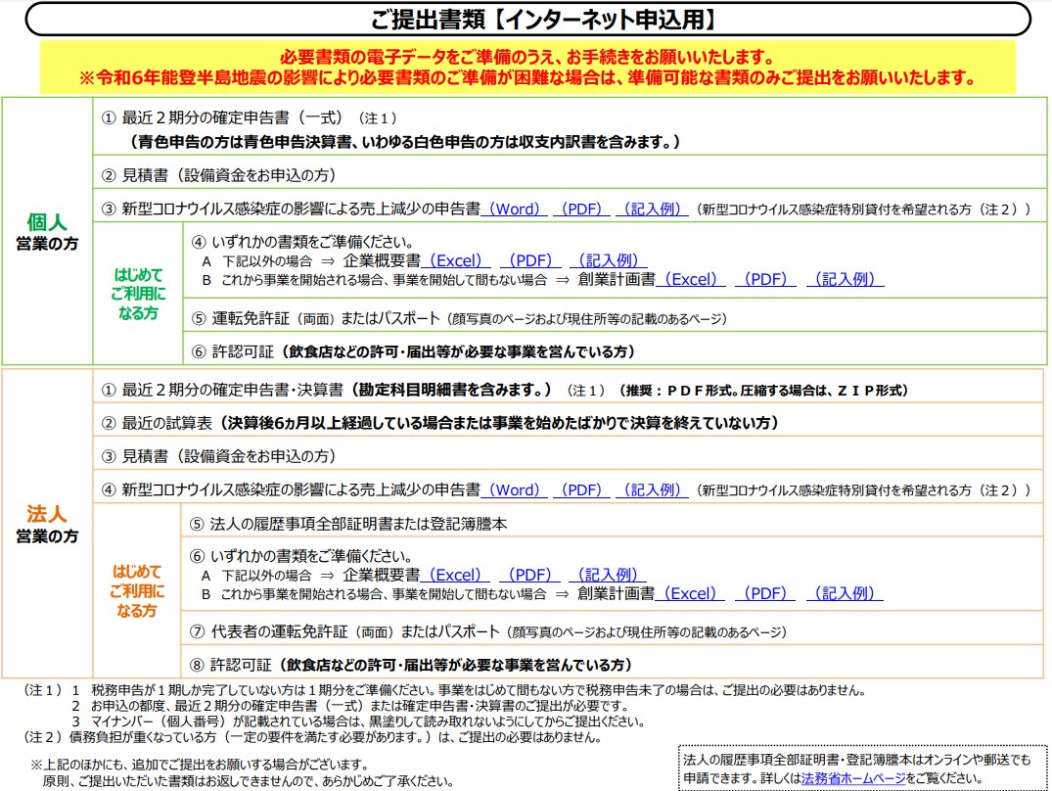Image resolution: width=1052 pixels, height=791 pixels.
Task: Open 記入例 link for corporate 企業概要書
Action: pyautogui.click(x=607, y=575)
